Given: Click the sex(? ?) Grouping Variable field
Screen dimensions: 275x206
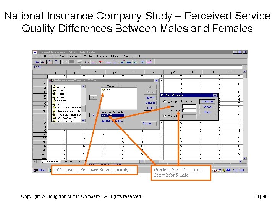Looking at the screenshot, I should pyautogui.click(x=112, y=116).
